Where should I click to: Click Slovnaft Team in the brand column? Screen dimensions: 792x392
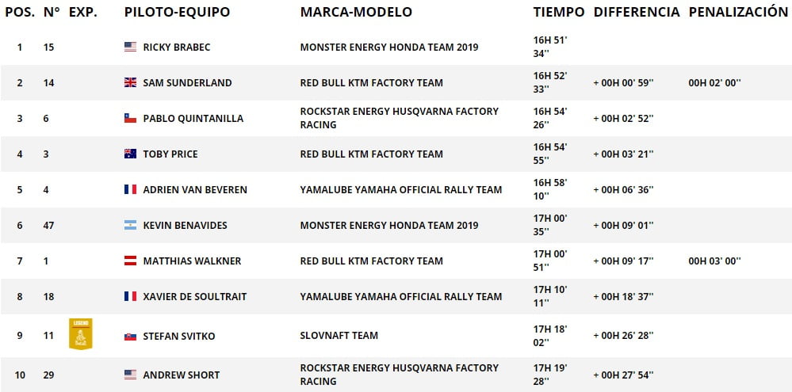coord(339,336)
